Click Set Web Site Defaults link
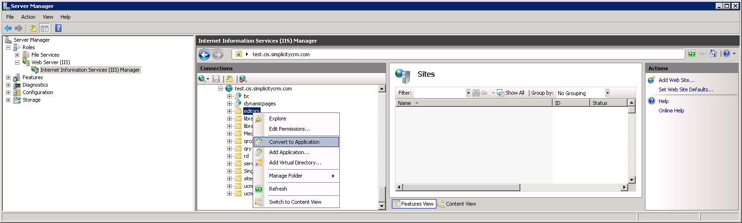Screen dimensions: 742x223 [686, 89]
